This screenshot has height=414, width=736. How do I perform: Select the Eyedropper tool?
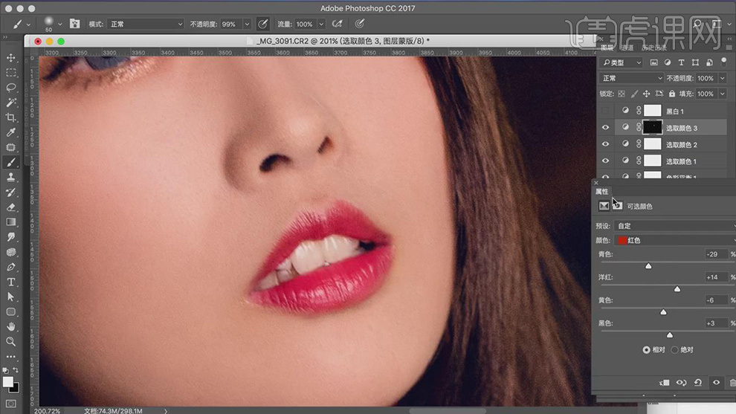(11, 132)
